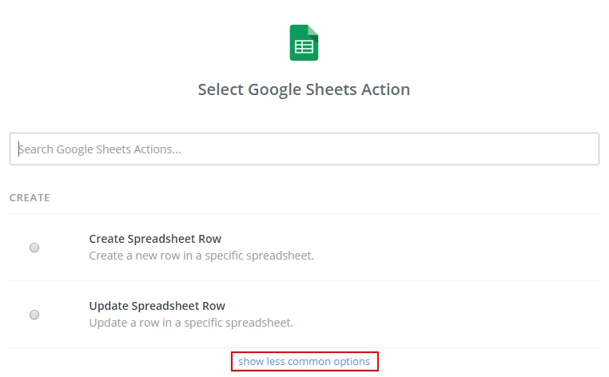Click the Google Sheets logo icon
The width and height of the screenshot is (609, 377).
(x=304, y=42)
